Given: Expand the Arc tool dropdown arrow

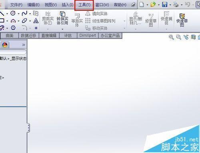Looking at the screenshot, I should coord(18,21).
